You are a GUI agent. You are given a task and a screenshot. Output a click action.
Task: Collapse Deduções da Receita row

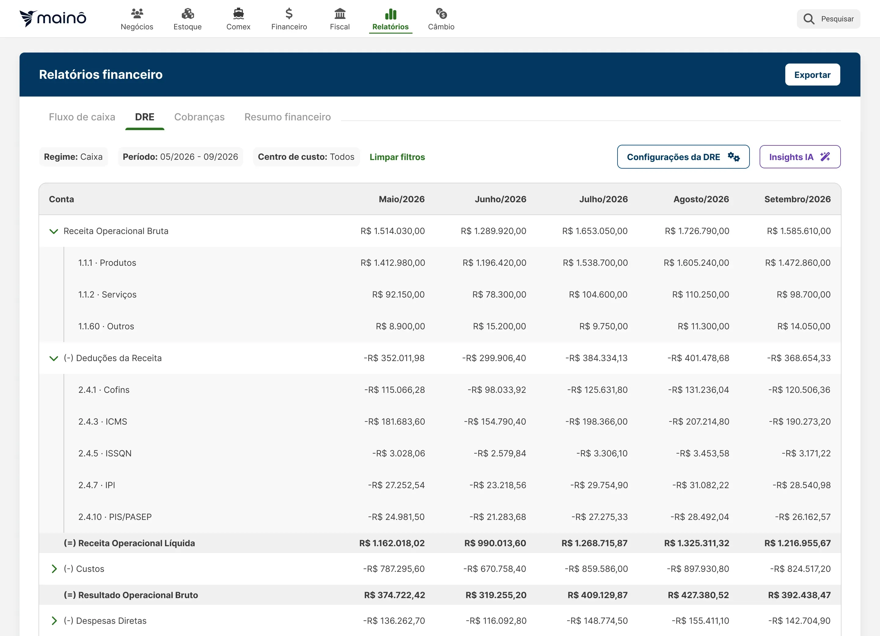54,358
